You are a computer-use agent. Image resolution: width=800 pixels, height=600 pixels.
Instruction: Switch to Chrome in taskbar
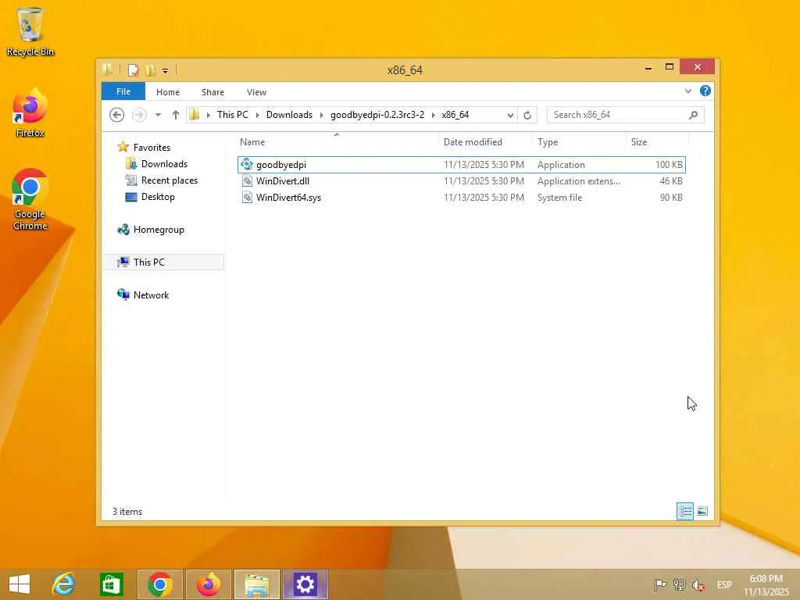[x=159, y=584]
